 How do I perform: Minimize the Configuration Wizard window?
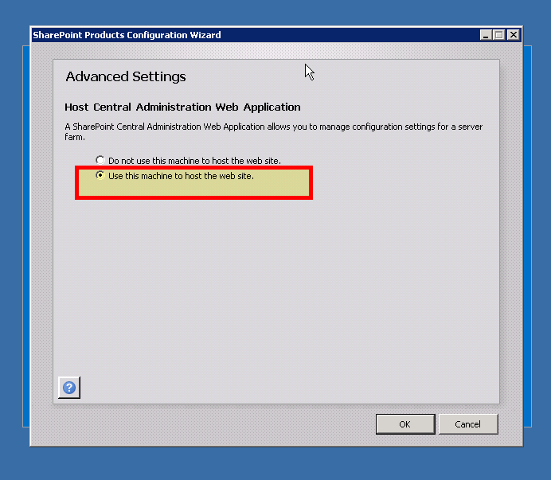pos(486,35)
